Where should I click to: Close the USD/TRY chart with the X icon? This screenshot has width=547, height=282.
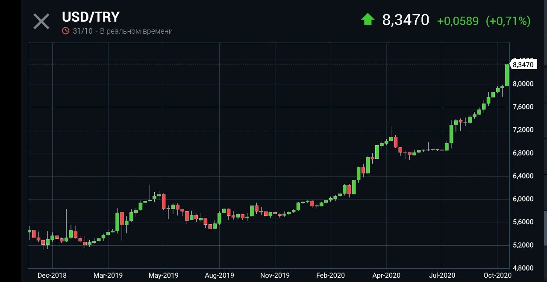[41, 21]
